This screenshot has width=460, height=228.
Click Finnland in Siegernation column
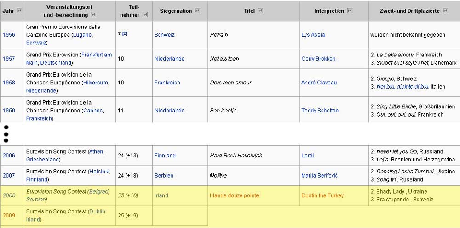point(165,156)
